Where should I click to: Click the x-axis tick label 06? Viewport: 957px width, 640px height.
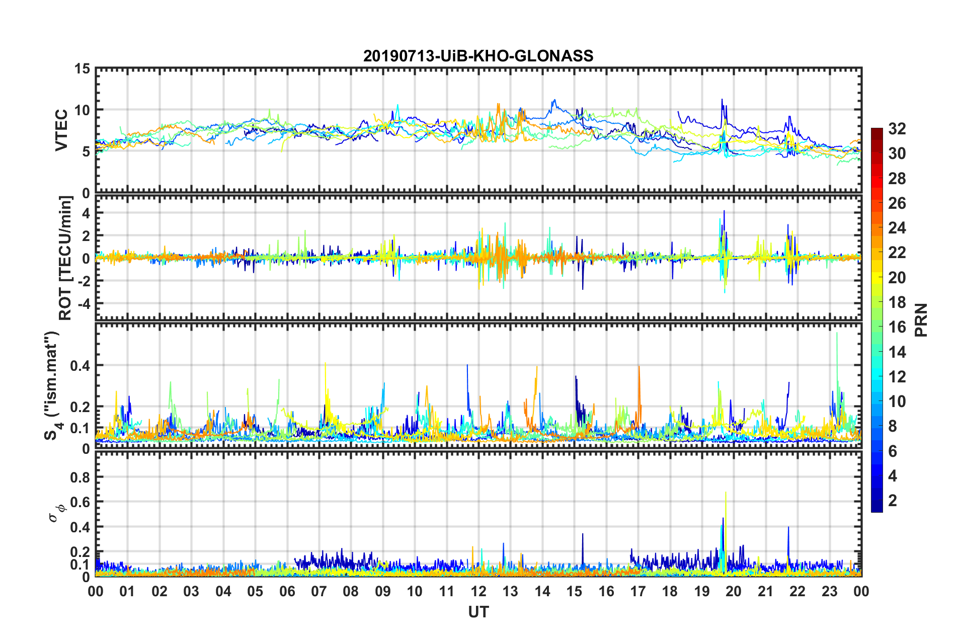pyautogui.click(x=287, y=591)
